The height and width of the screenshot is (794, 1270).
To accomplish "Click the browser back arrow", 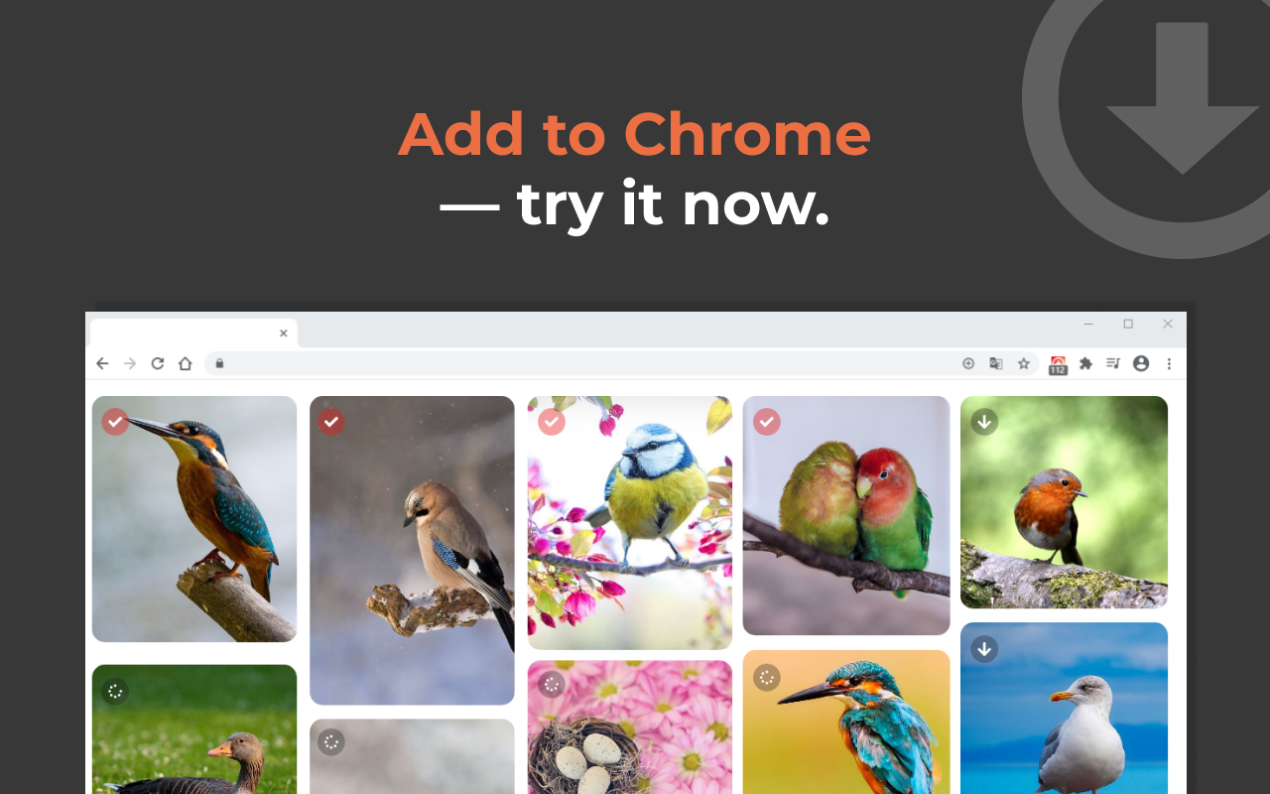I will (x=102, y=363).
